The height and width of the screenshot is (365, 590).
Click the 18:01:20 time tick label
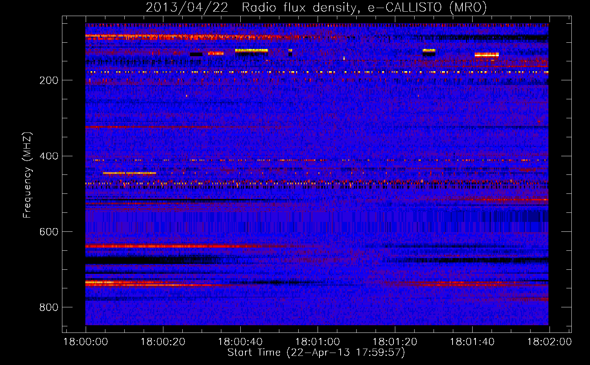tap(395, 342)
